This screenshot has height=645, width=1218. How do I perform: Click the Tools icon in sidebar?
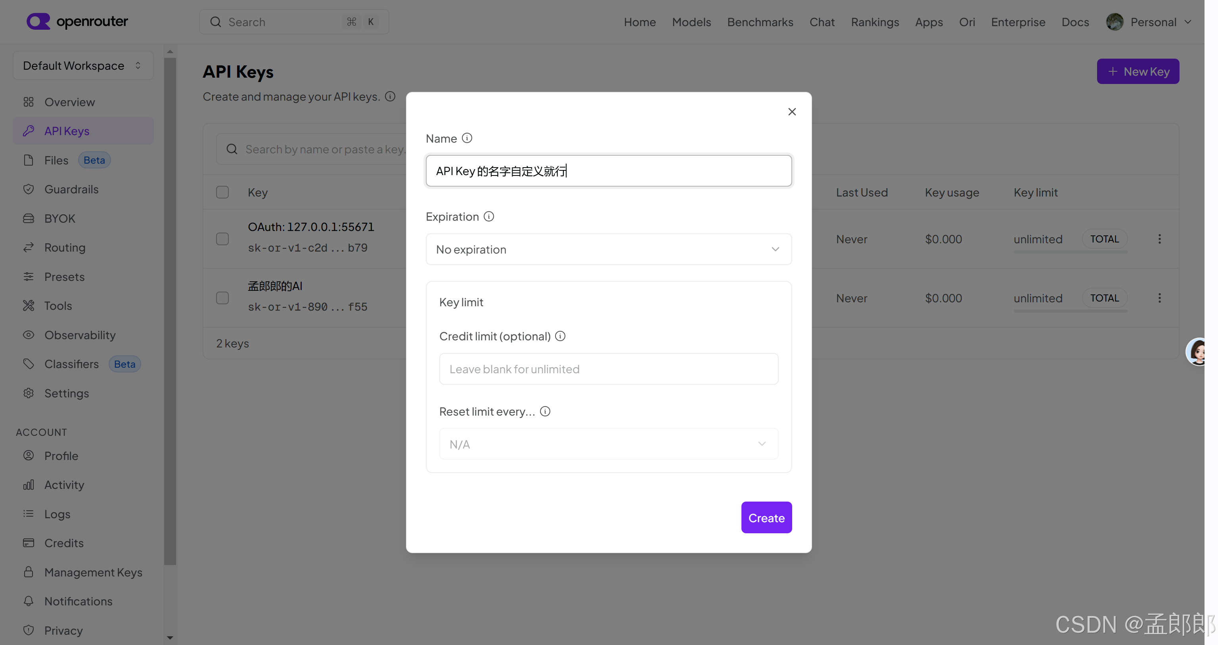29,306
